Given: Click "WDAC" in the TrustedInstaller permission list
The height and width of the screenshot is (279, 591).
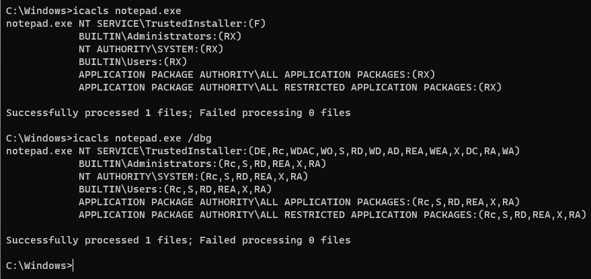Looking at the screenshot, I should pyautogui.click(x=303, y=151).
